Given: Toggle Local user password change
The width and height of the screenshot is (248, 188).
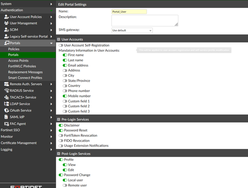Looking at the screenshot, I should (65, 180).
